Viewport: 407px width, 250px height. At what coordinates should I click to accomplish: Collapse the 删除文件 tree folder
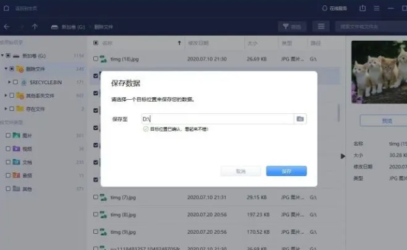click(6, 69)
